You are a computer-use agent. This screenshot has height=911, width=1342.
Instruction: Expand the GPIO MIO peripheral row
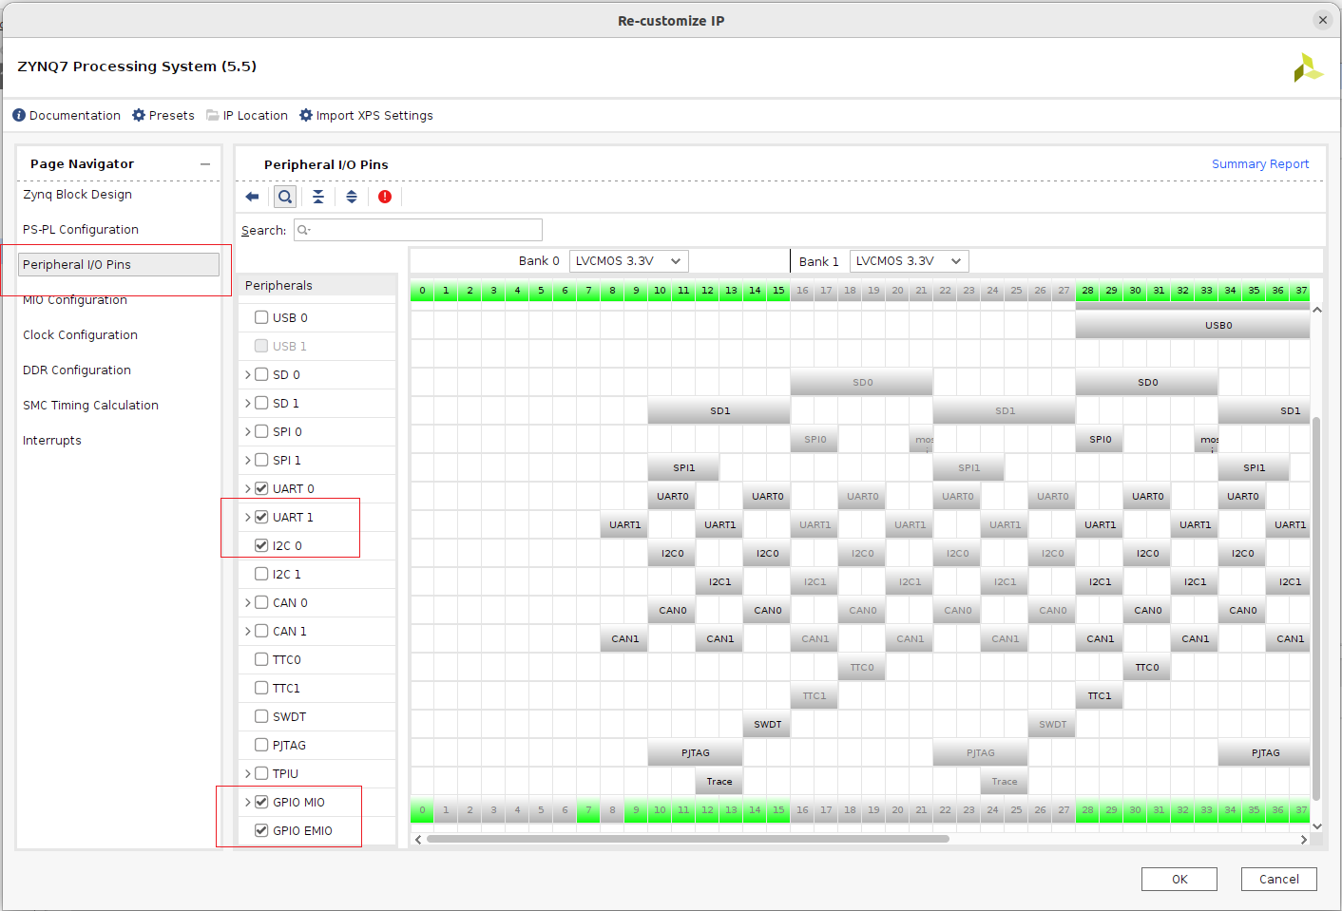(248, 802)
